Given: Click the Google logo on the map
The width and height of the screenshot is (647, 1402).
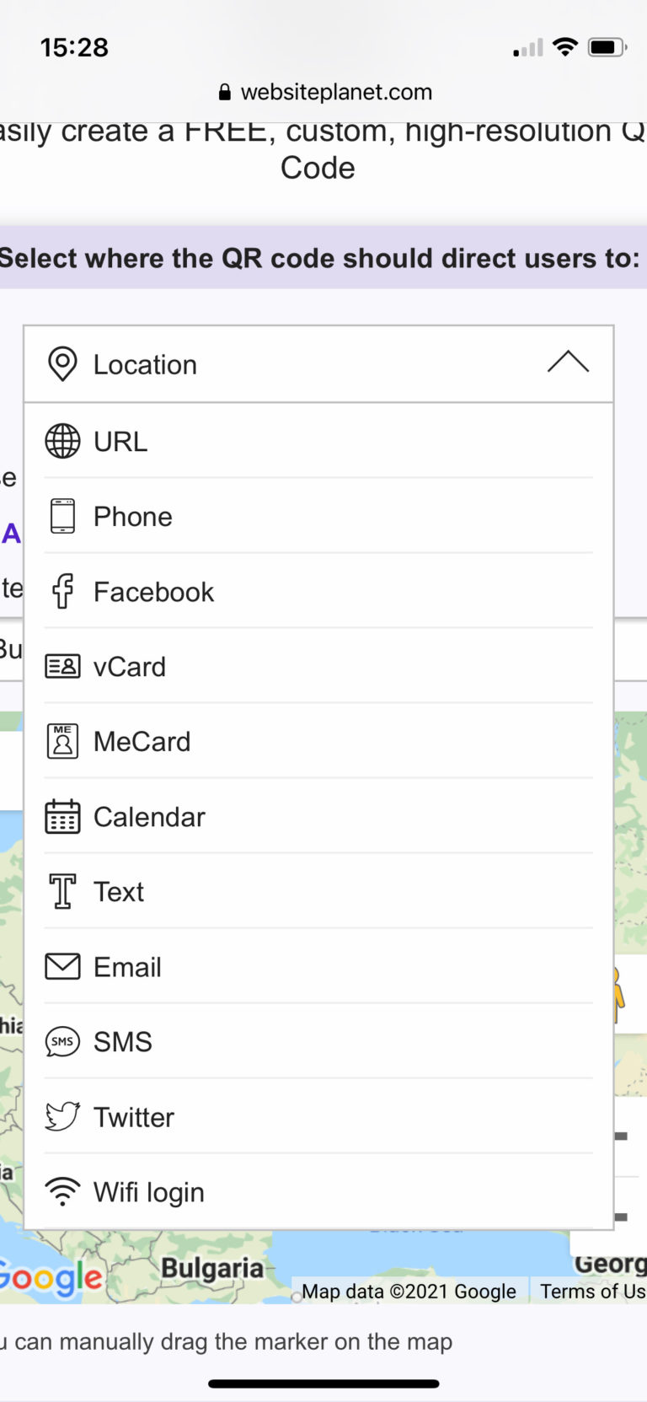Looking at the screenshot, I should click(51, 1278).
